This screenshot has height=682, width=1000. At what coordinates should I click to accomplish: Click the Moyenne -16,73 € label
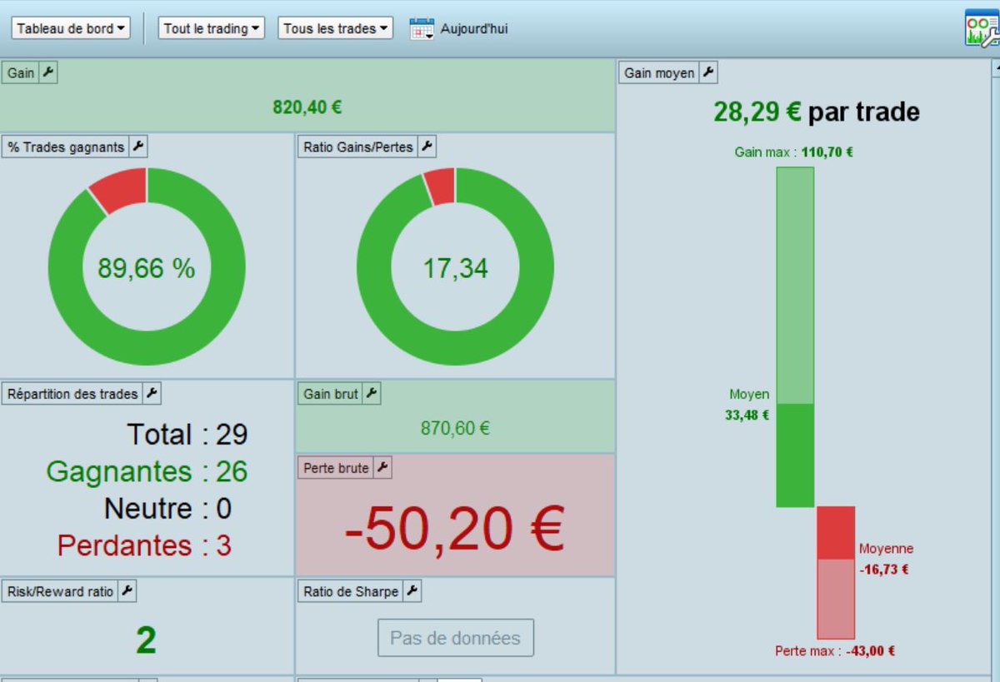coord(886,560)
